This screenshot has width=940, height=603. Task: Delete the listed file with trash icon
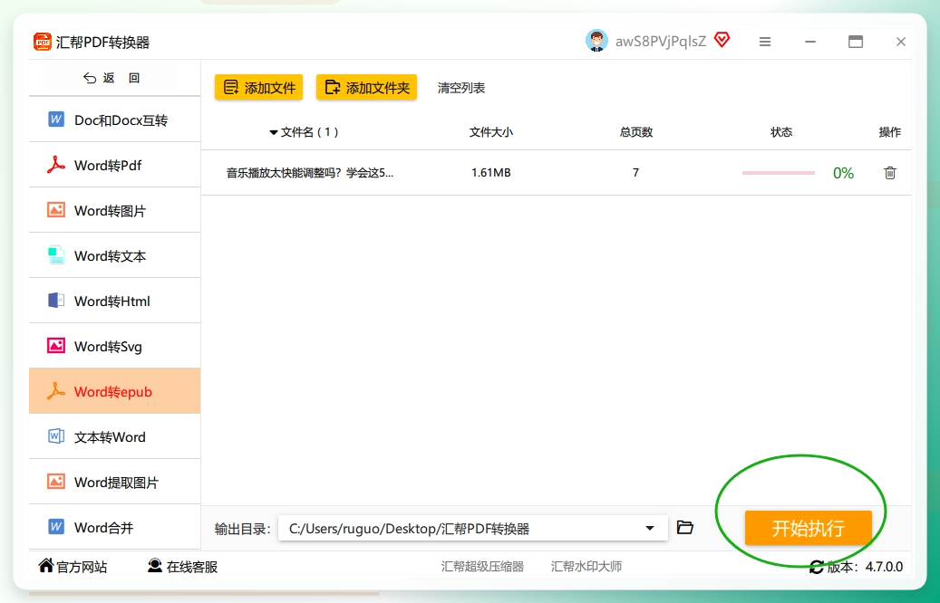coord(889,172)
